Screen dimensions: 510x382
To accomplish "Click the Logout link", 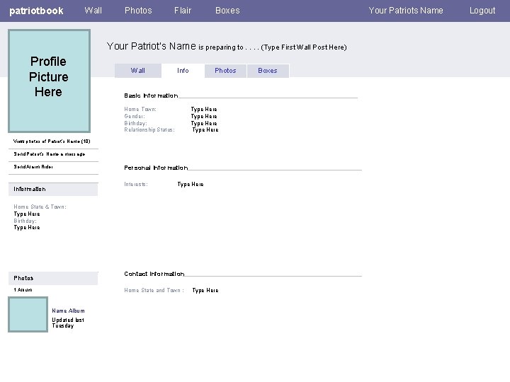I will pos(482,11).
